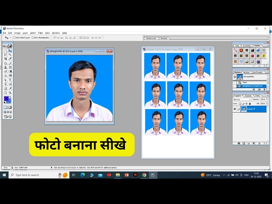The image size is (272, 204).
Task: Click the foreground color swatch
Action: 6,99
